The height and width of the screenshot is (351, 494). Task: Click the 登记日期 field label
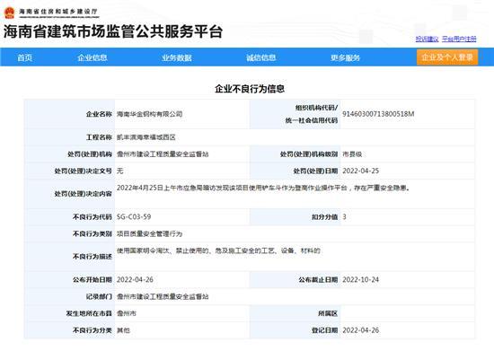(324, 330)
